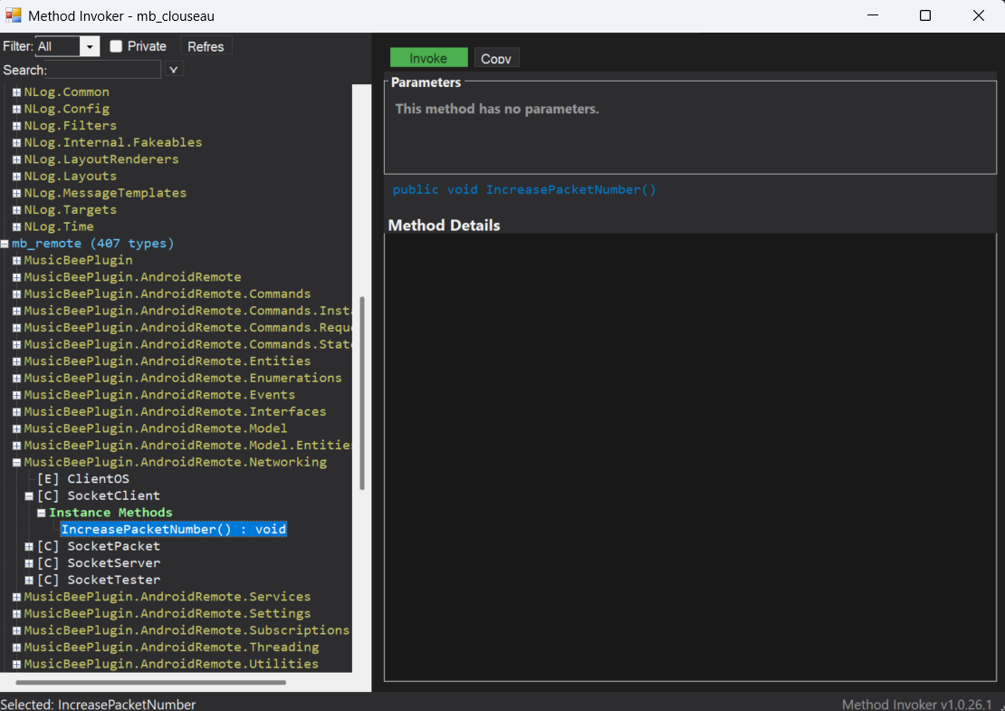Open the Filter dropdown set to All
Image resolution: width=1005 pixels, height=711 pixels.
89,46
